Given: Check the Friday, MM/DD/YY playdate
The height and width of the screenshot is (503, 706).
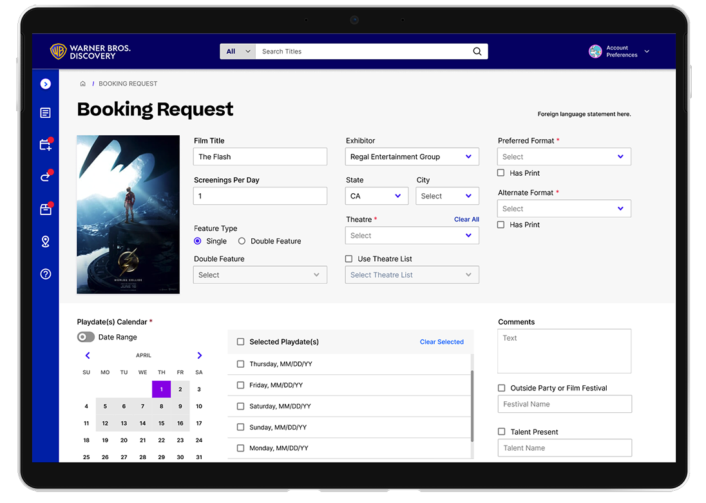Looking at the screenshot, I should point(240,385).
